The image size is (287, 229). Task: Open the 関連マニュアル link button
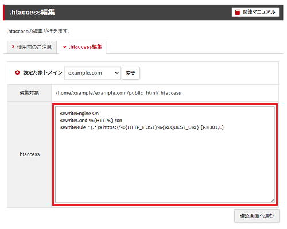tap(255, 12)
